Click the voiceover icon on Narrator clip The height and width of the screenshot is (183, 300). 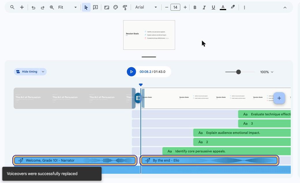click(x=21, y=160)
